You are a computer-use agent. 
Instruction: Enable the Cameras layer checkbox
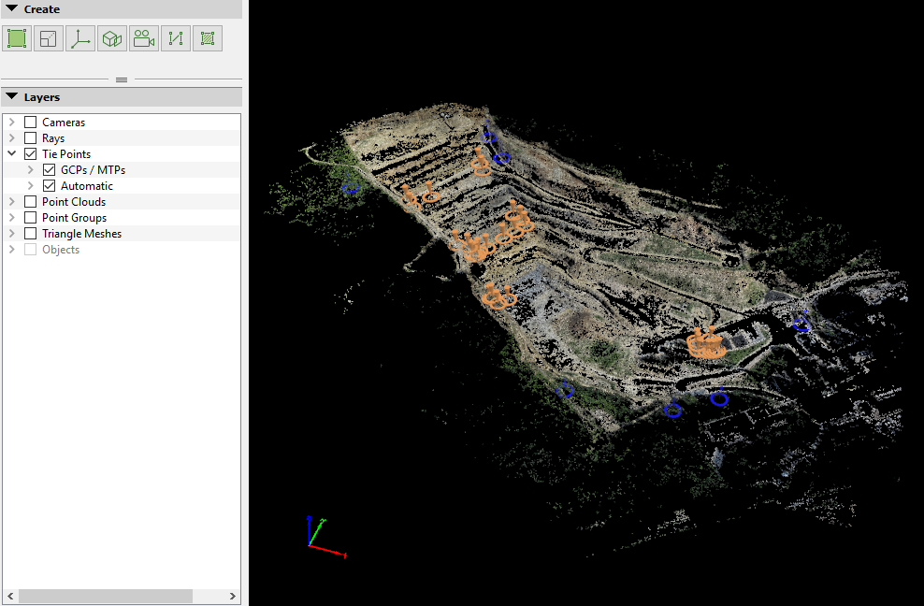[x=30, y=122]
